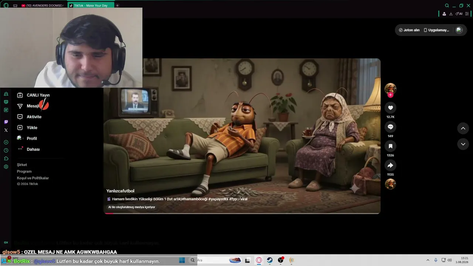The width and height of the screenshot is (473, 266).
Task: Open X (Twitter) in the Opera sidebar
Action: (6, 130)
